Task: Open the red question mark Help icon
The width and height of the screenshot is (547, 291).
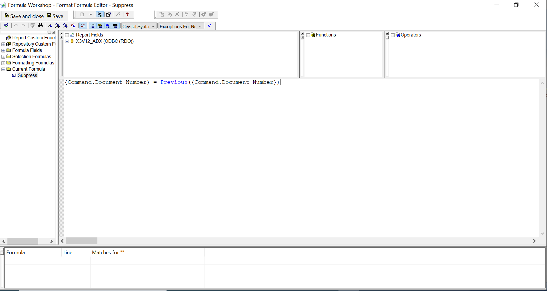Action: (x=127, y=15)
